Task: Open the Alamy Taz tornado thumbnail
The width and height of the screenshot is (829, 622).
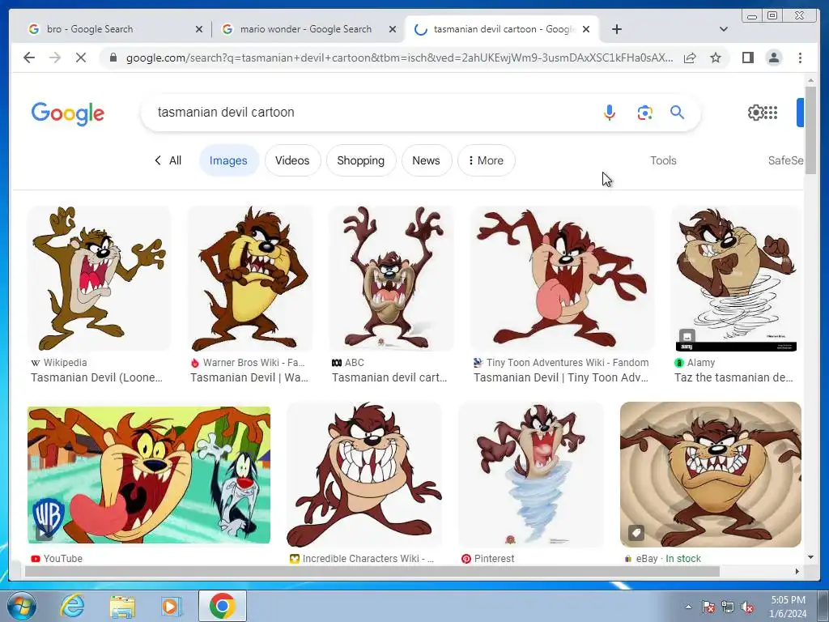Action: coord(736,279)
